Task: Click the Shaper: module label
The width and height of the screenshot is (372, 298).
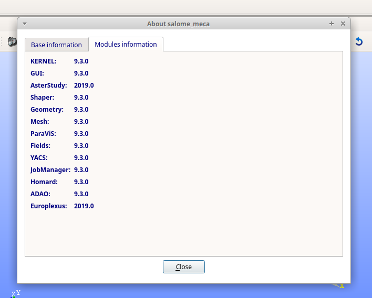Action: coord(42,98)
